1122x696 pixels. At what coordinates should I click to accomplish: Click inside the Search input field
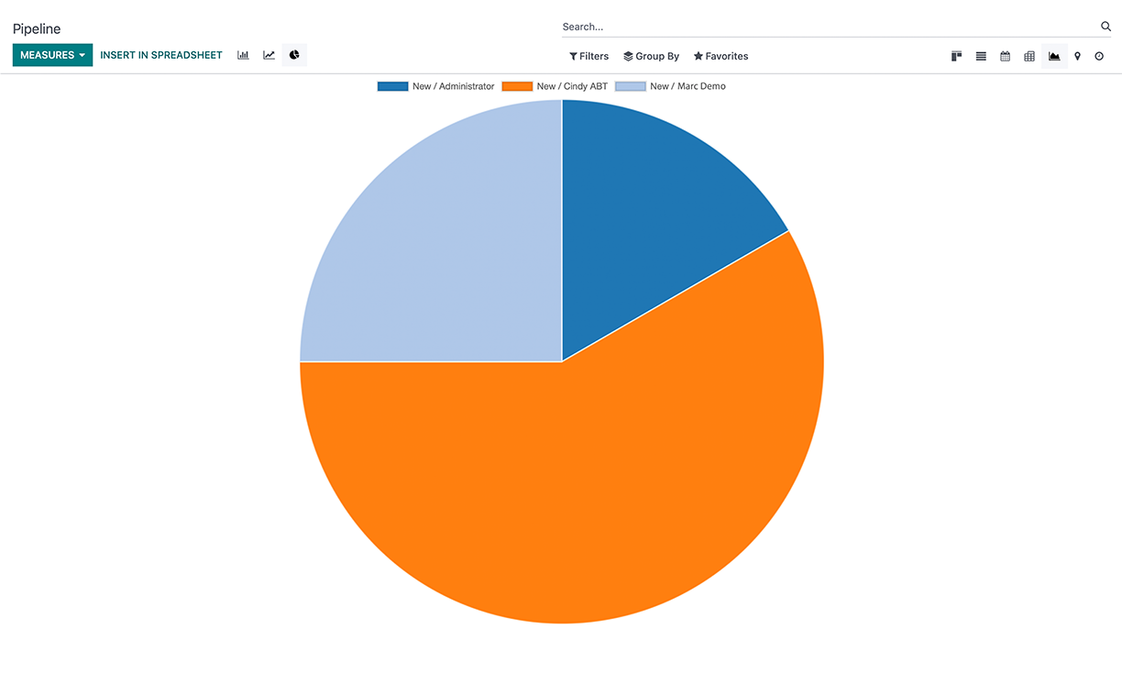click(733, 26)
